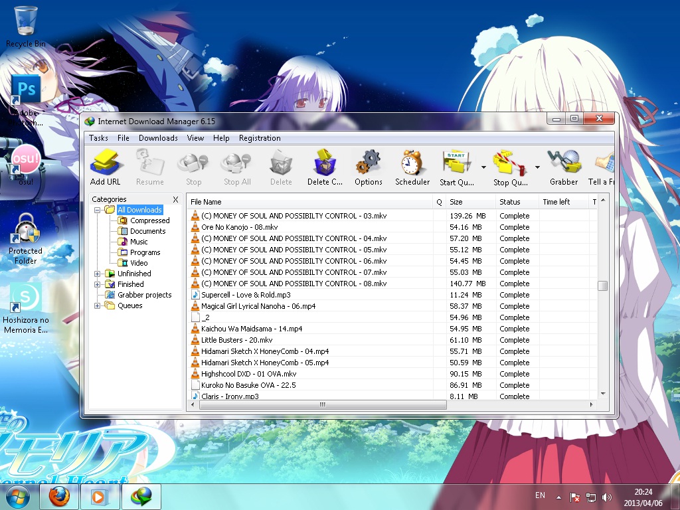Select Little Busters - 20.mkv row
The height and width of the screenshot is (510, 680).
pyautogui.click(x=392, y=340)
